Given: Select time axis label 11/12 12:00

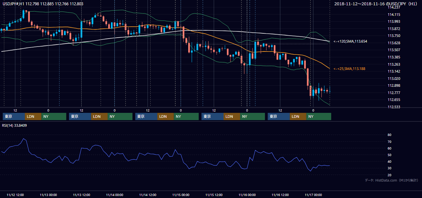Looking at the screenshot, I should [15, 195].
